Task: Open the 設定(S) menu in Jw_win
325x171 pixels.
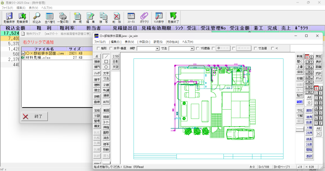Action: click(x=158, y=42)
